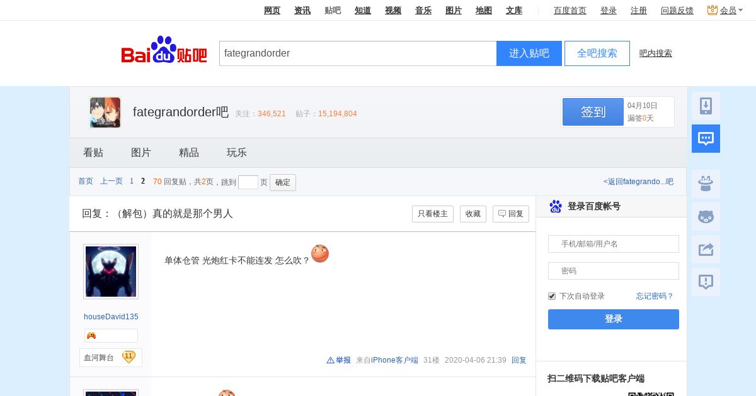Toggle 下次自动登录 checkbox
The width and height of the screenshot is (756, 396).
click(x=552, y=296)
